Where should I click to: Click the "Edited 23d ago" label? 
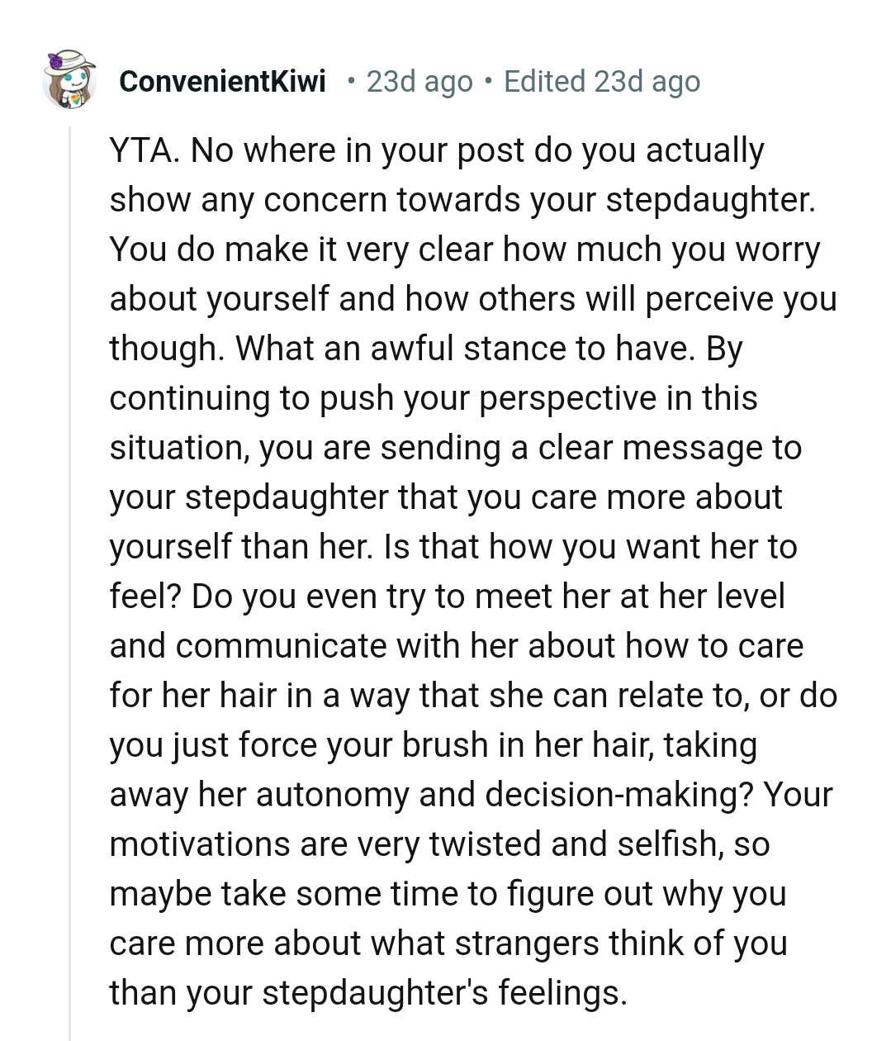pos(601,82)
